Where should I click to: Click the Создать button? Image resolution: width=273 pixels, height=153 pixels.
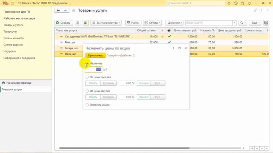64,23
